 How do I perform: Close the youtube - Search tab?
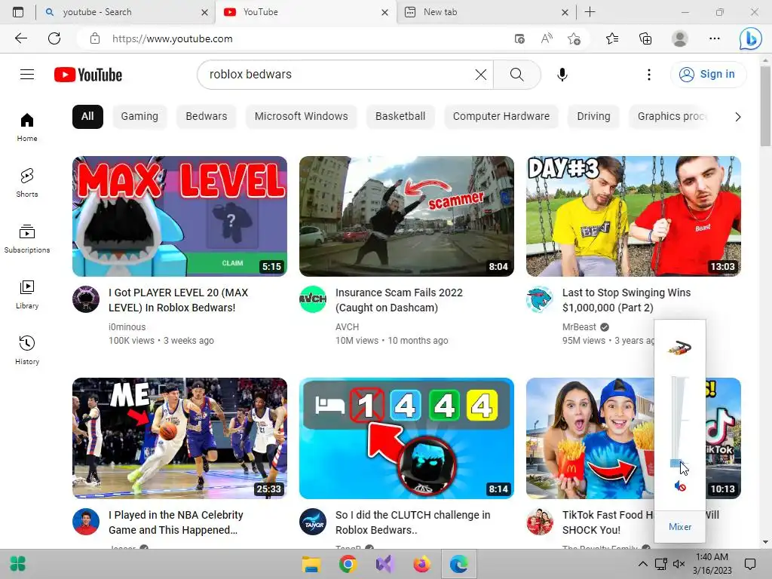[204, 12]
